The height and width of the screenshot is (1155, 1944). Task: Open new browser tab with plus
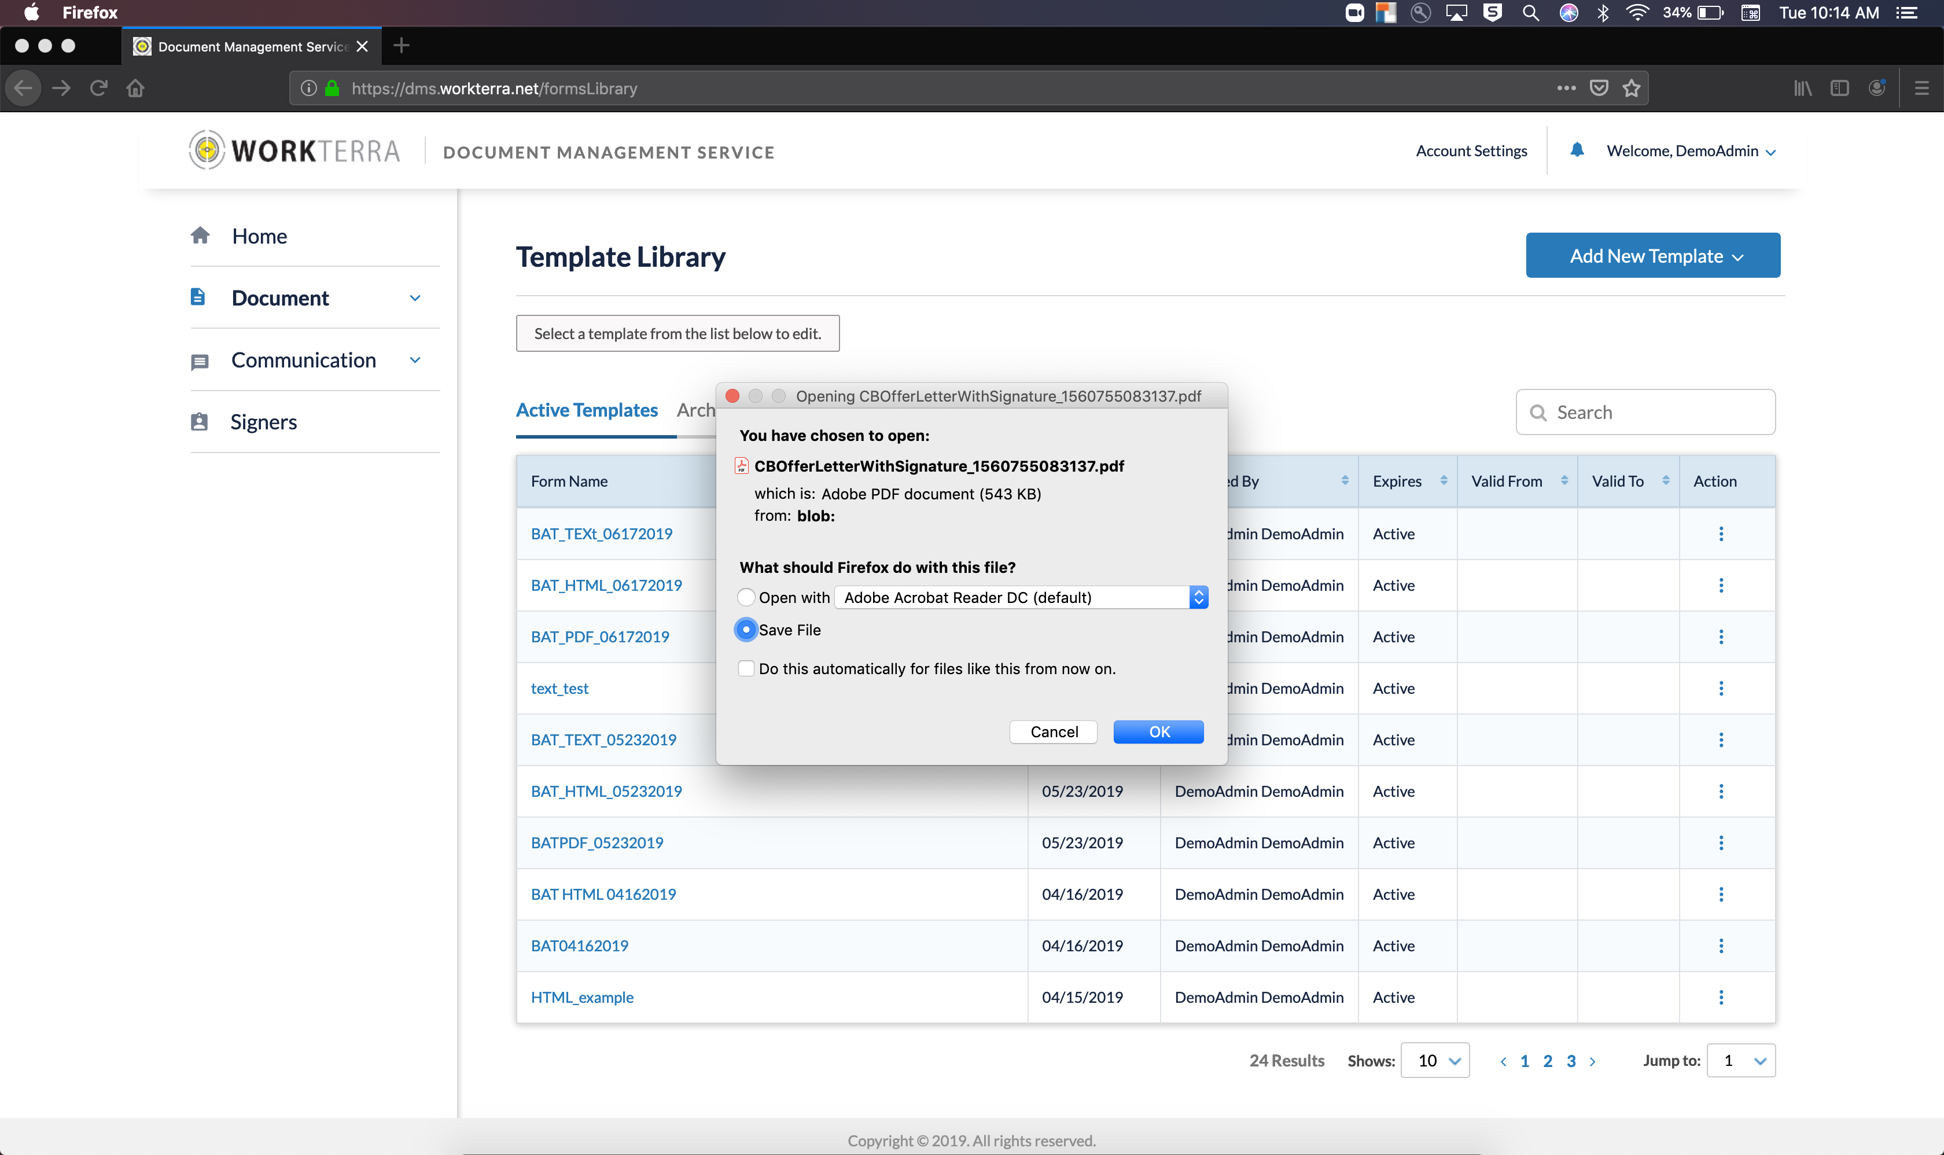(402, 46)
